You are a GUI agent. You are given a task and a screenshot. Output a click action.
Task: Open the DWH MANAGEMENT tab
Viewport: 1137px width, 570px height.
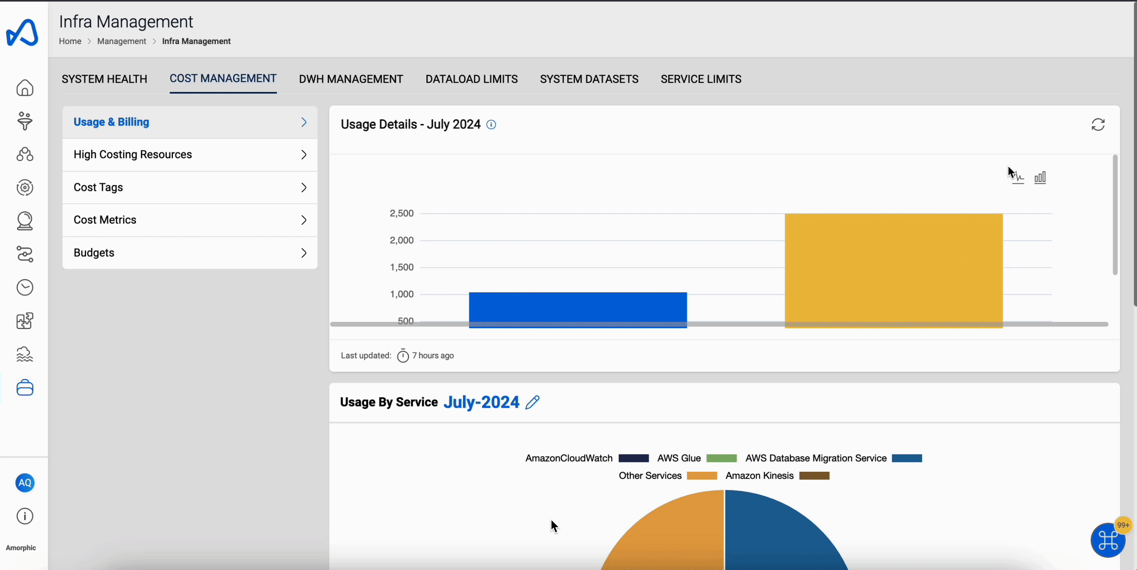click(x=351, y=79)
